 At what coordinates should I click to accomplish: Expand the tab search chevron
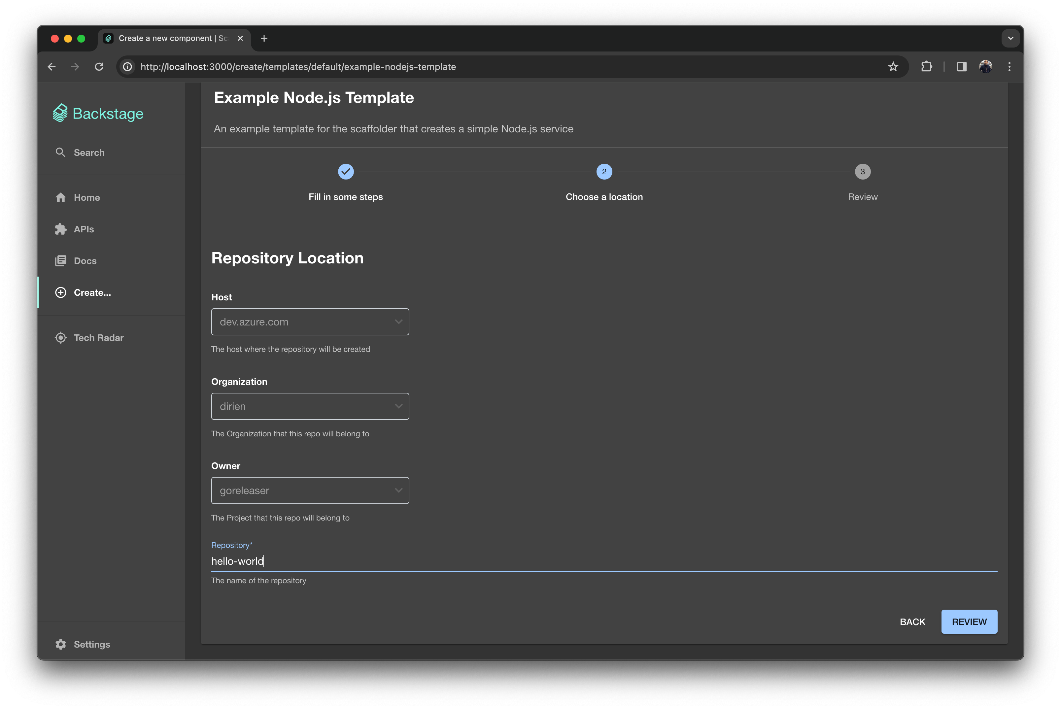pos(1010,38)
